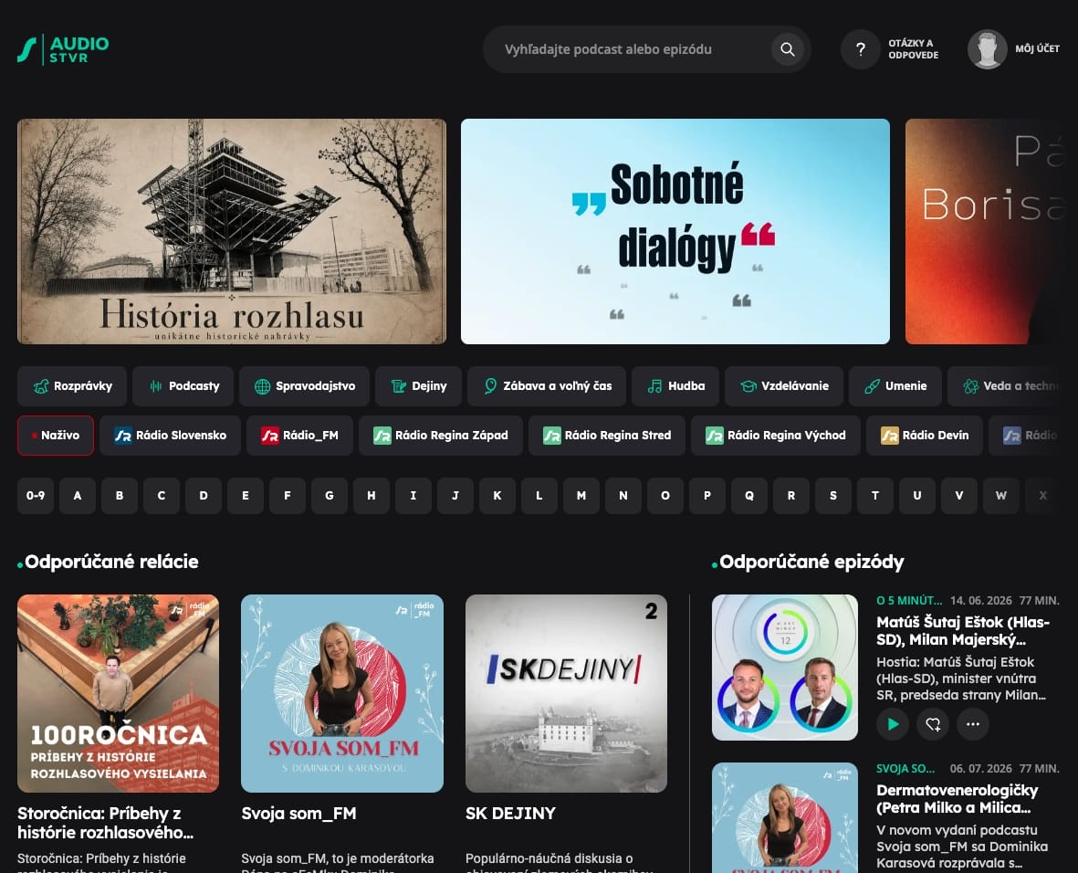Open the Matúš Šutaj Eštok episode thumbnail

(784, 668)
